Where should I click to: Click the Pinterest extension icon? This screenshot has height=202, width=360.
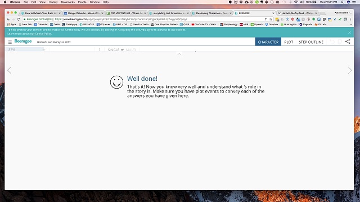click(x=292, y=19)
